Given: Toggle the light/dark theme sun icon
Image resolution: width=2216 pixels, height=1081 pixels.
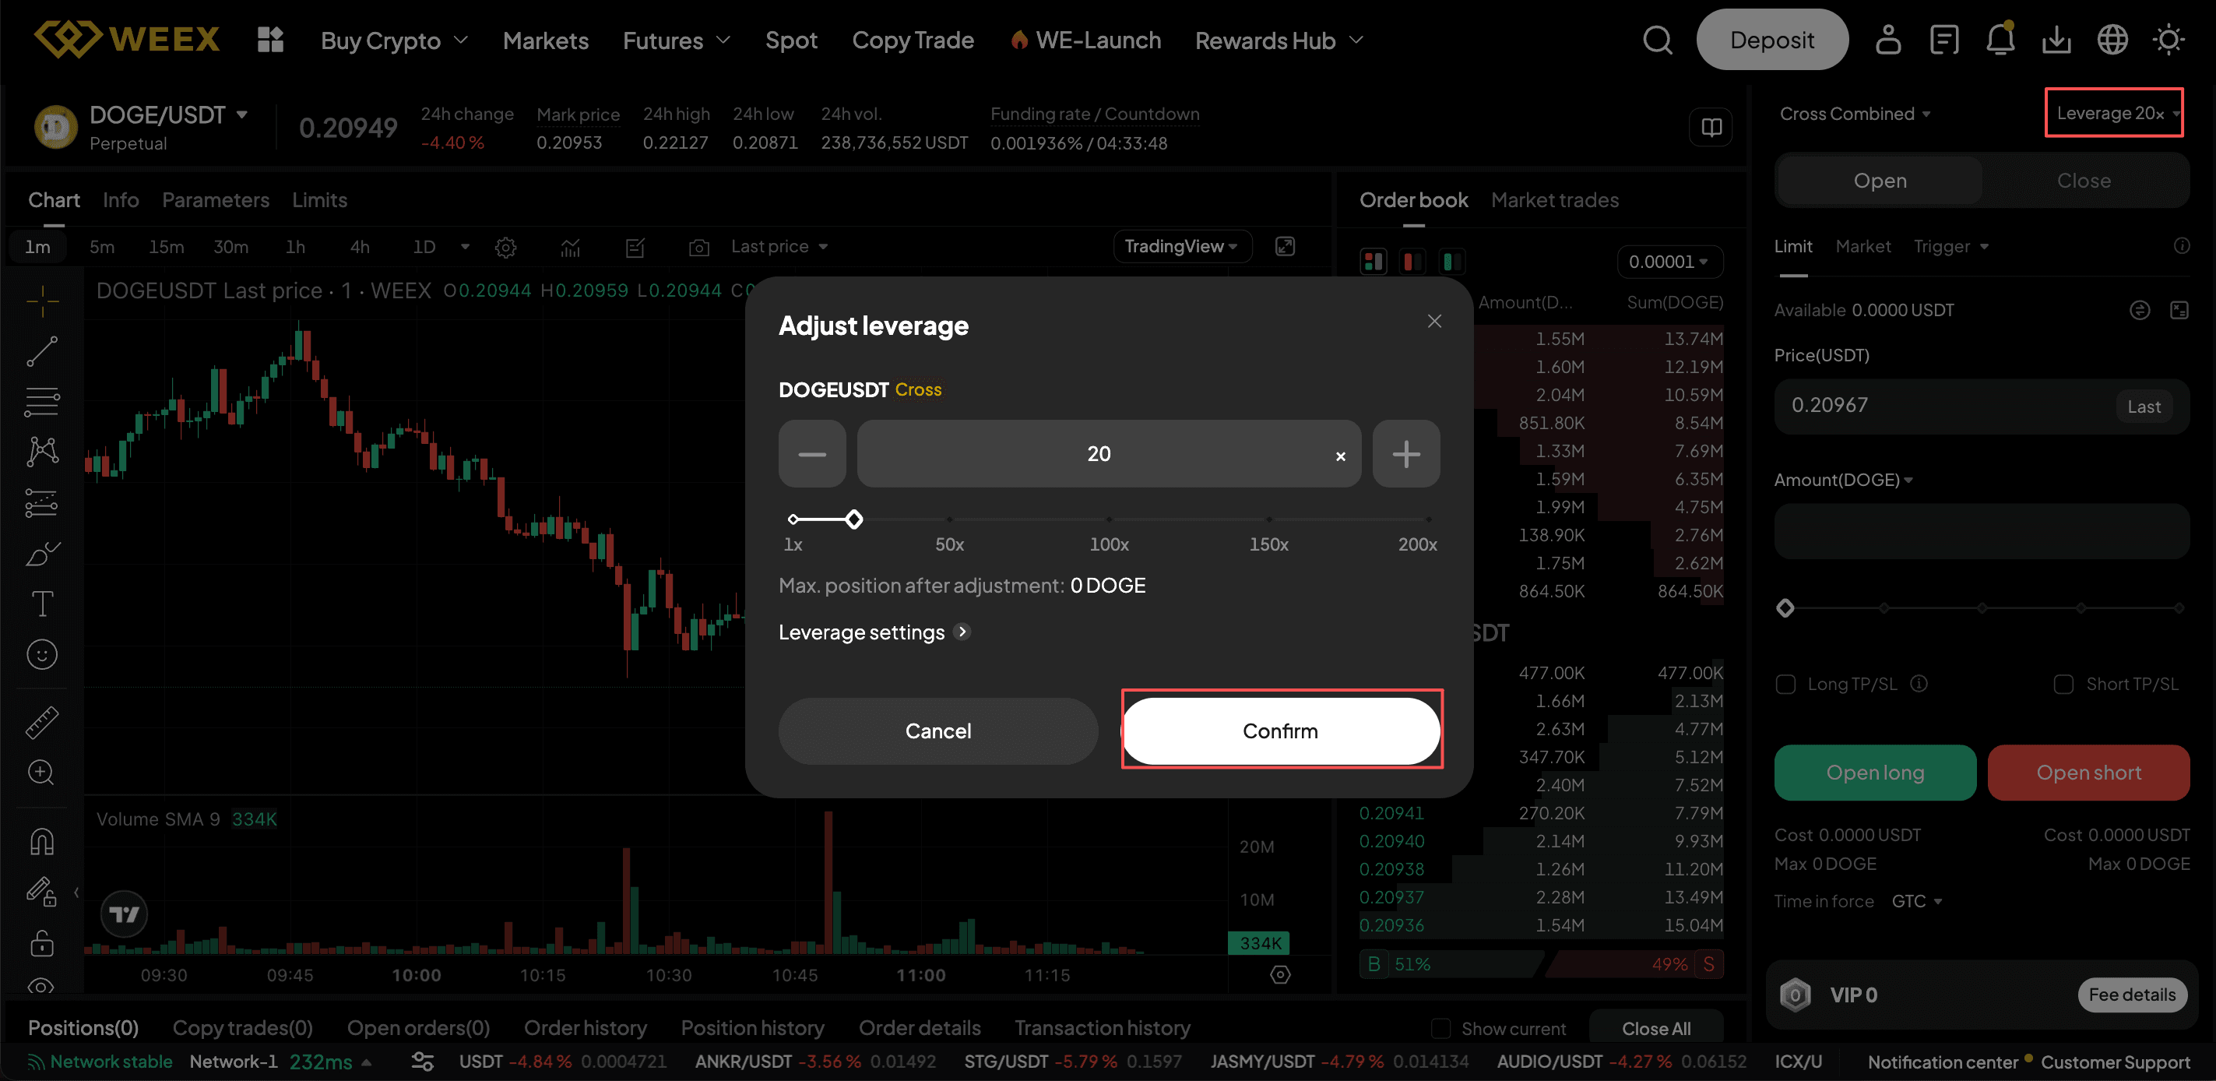Looking at the screenshot, I should click(2168, 40).
